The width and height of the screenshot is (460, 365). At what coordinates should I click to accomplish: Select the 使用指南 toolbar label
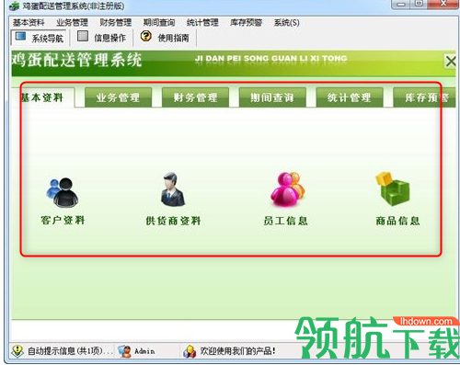pos(173,38)
